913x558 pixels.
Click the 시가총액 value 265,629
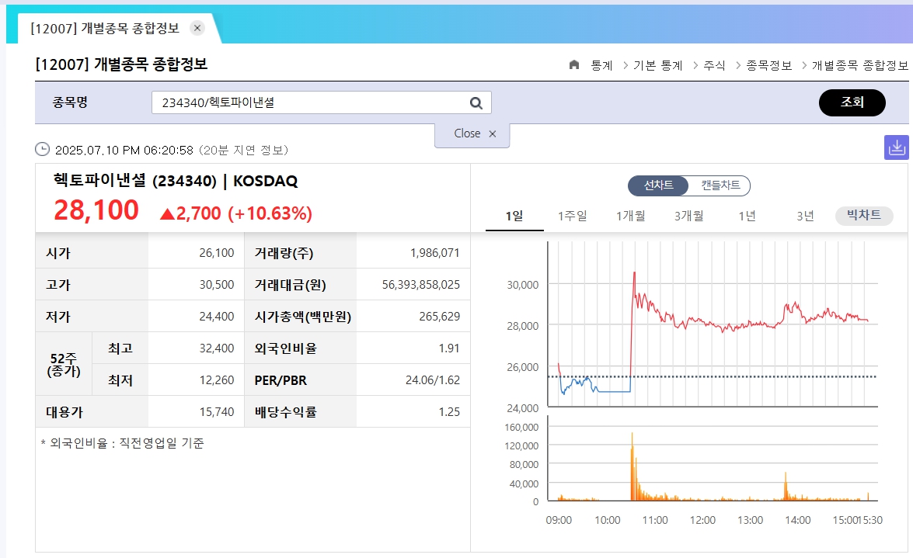pos(440,317)
